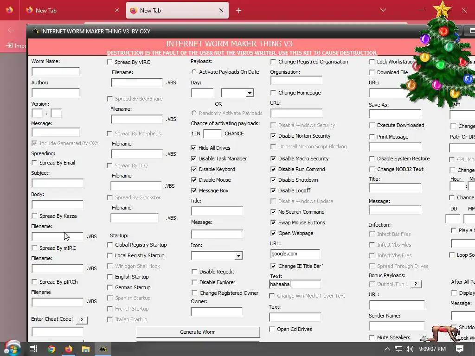Toggle the Spread By mIRC checkbox

point(34,248)
